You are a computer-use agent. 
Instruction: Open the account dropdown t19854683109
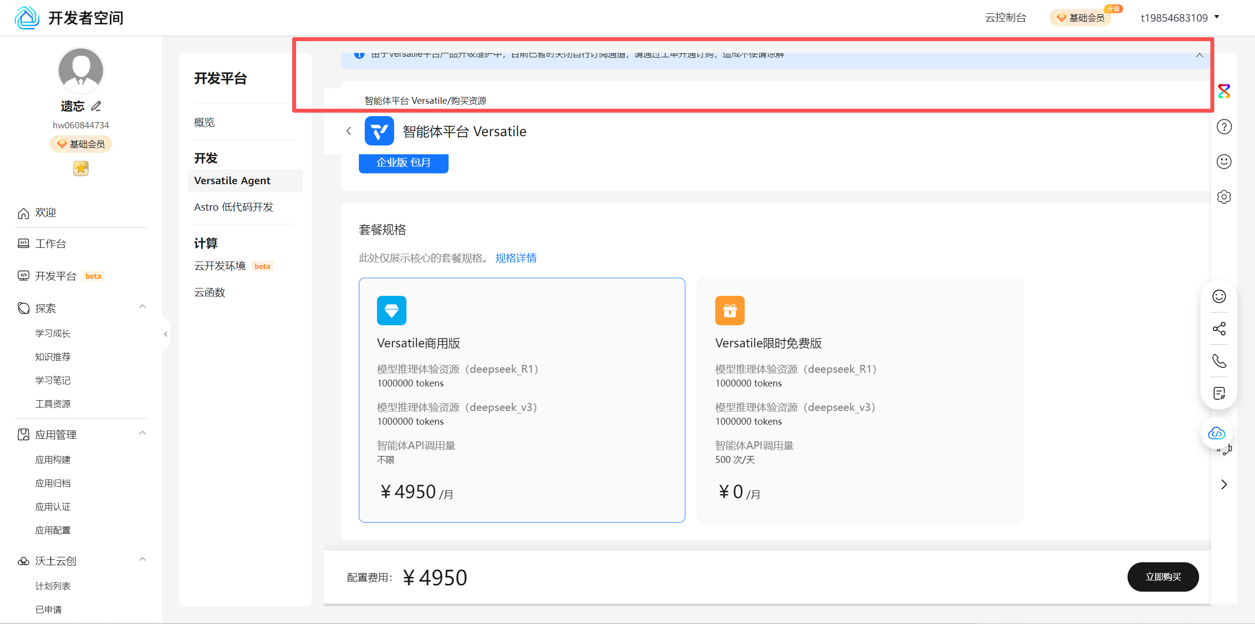[x=1180, y=18]
